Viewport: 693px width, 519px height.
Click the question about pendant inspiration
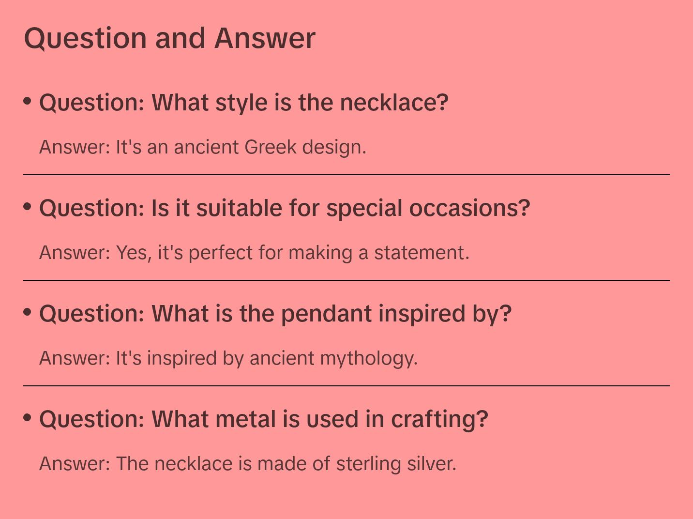click(275, 314)
